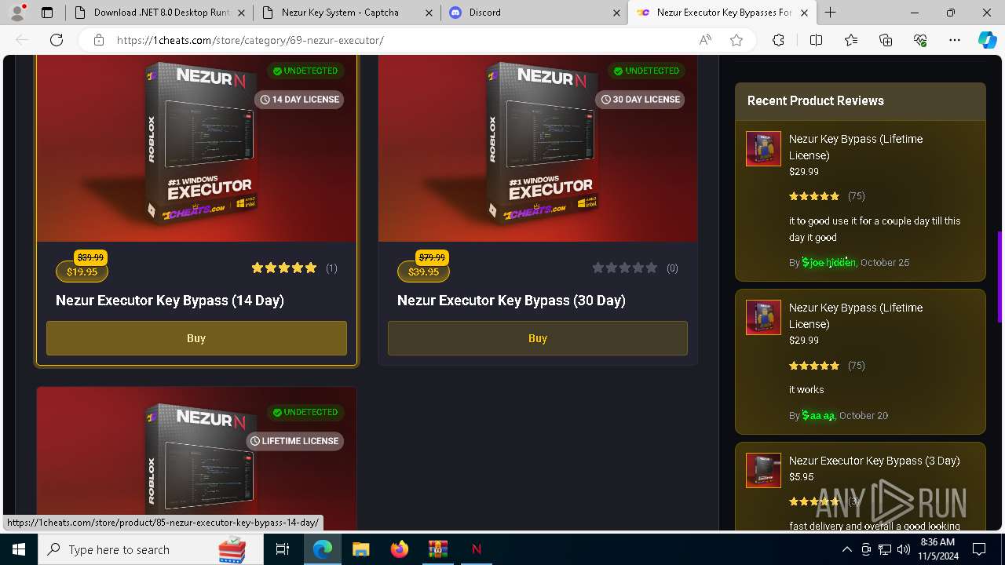The height and width of the screenshot is (565, 1005).
Task: Open the red N app on taskbar
Action: [x=476, y=549]
